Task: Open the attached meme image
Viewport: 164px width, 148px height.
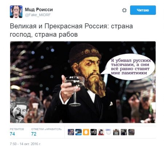Action: point(83,82)
